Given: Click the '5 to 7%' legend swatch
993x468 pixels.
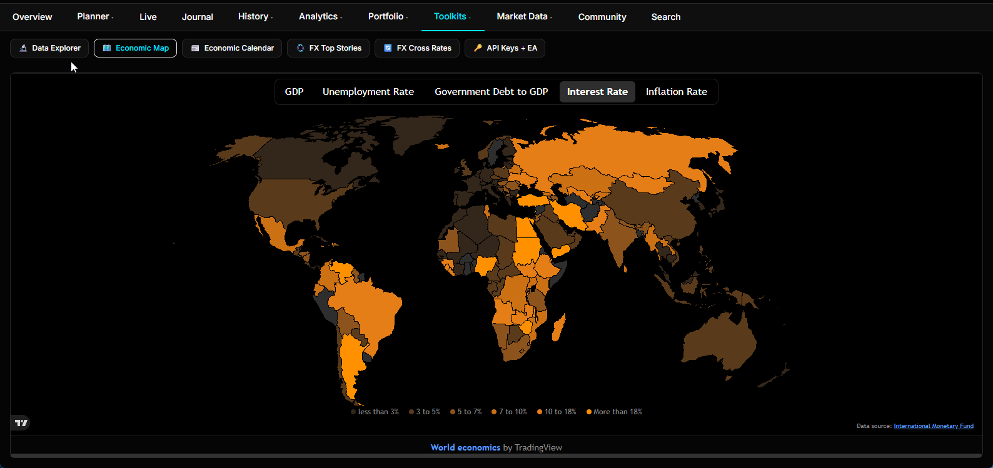Looking at the screenshot, I should click(453, 412).
